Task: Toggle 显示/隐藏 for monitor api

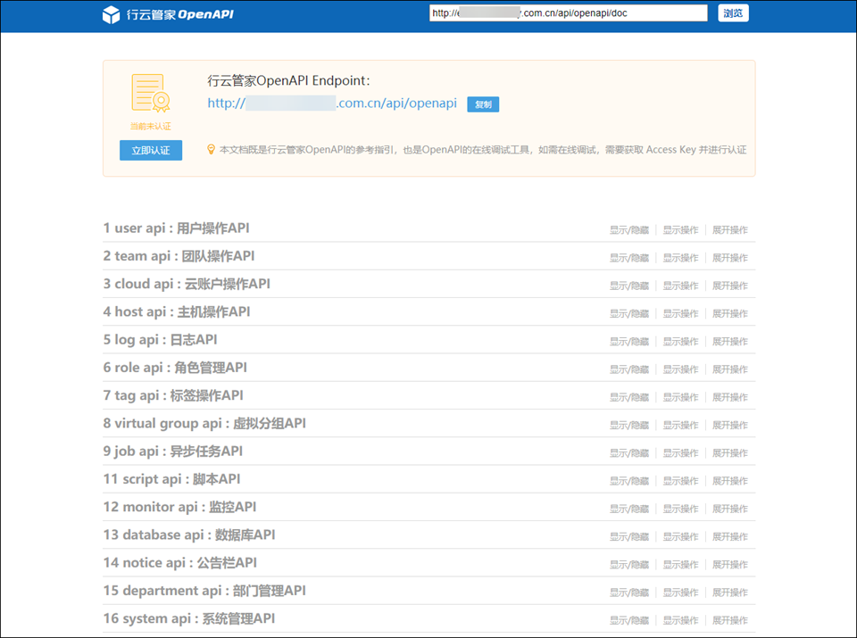Action: pos(629,510)
